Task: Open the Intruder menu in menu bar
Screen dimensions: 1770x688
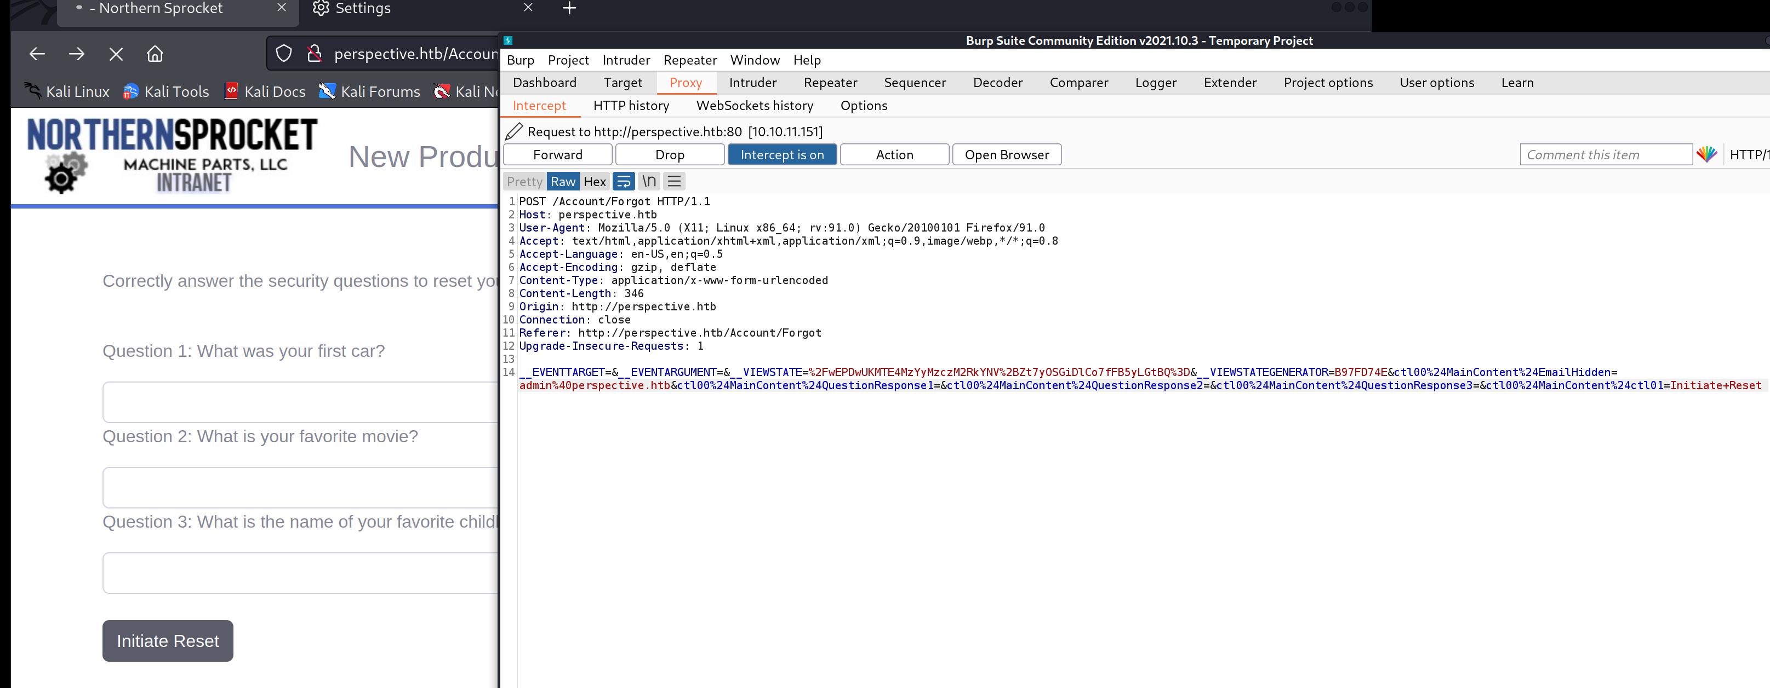Action: click(626, 60)
